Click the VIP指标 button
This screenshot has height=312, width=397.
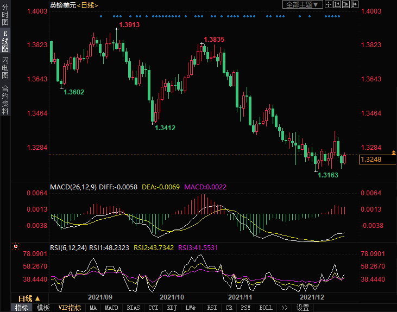point(70,308)
